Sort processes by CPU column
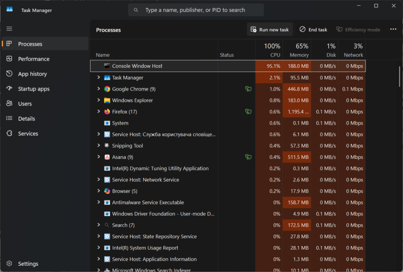The width and height of the screenshot is (403, 272). pyautogui.click(x=269, y=50)
